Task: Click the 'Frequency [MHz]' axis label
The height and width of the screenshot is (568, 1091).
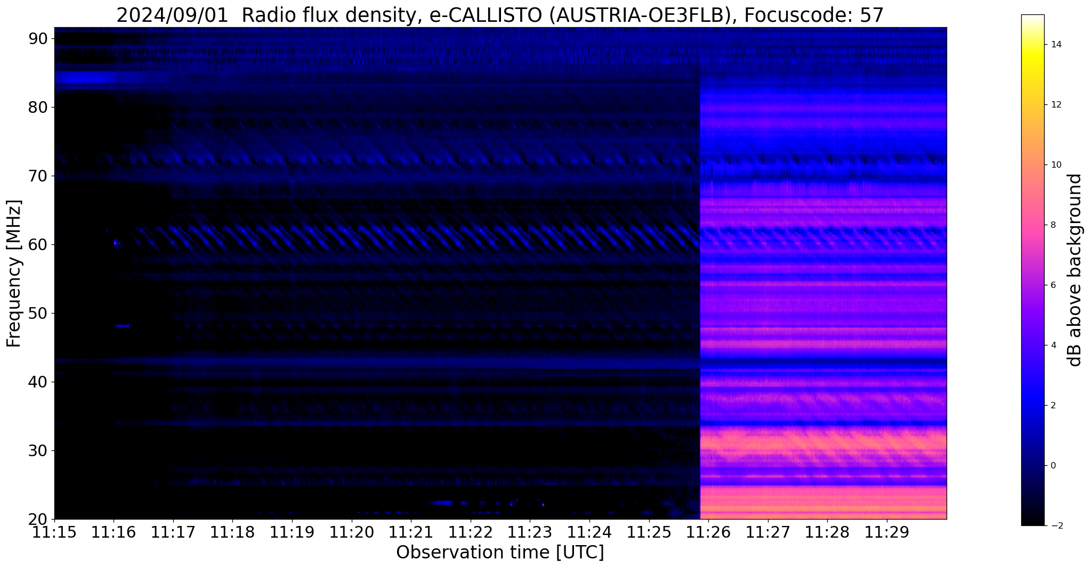Action: [14, 274]
